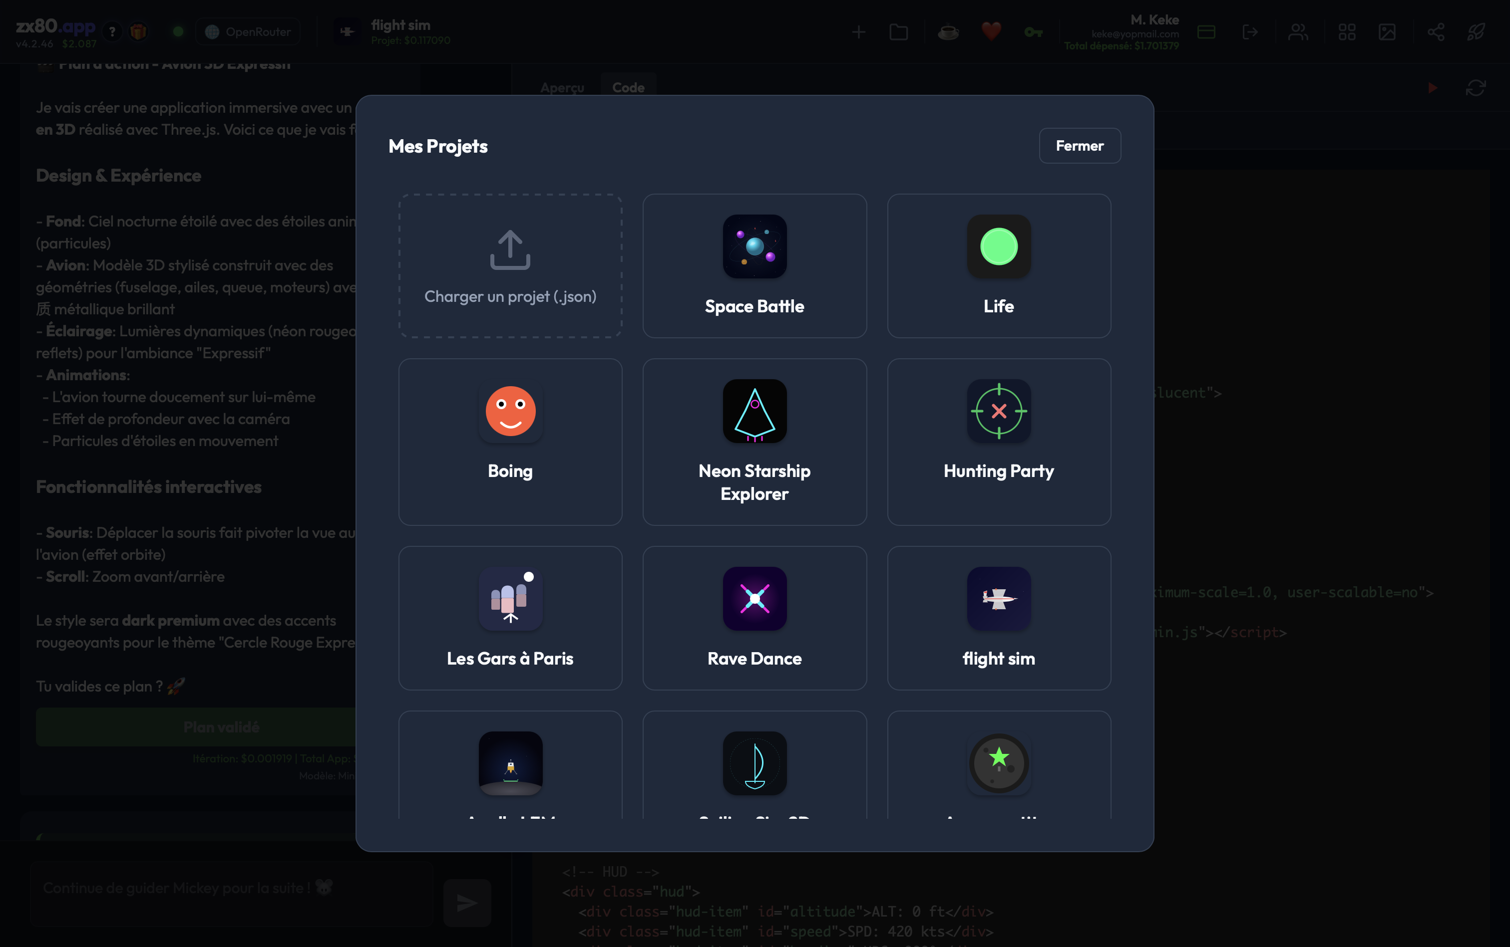
Task: Click the $2.087 balance text
Action: click(79, 44)
